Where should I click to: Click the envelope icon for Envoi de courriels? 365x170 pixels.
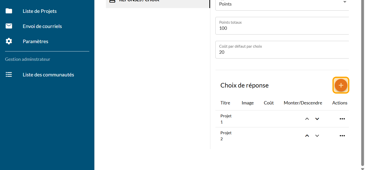(x=9, y=26)
